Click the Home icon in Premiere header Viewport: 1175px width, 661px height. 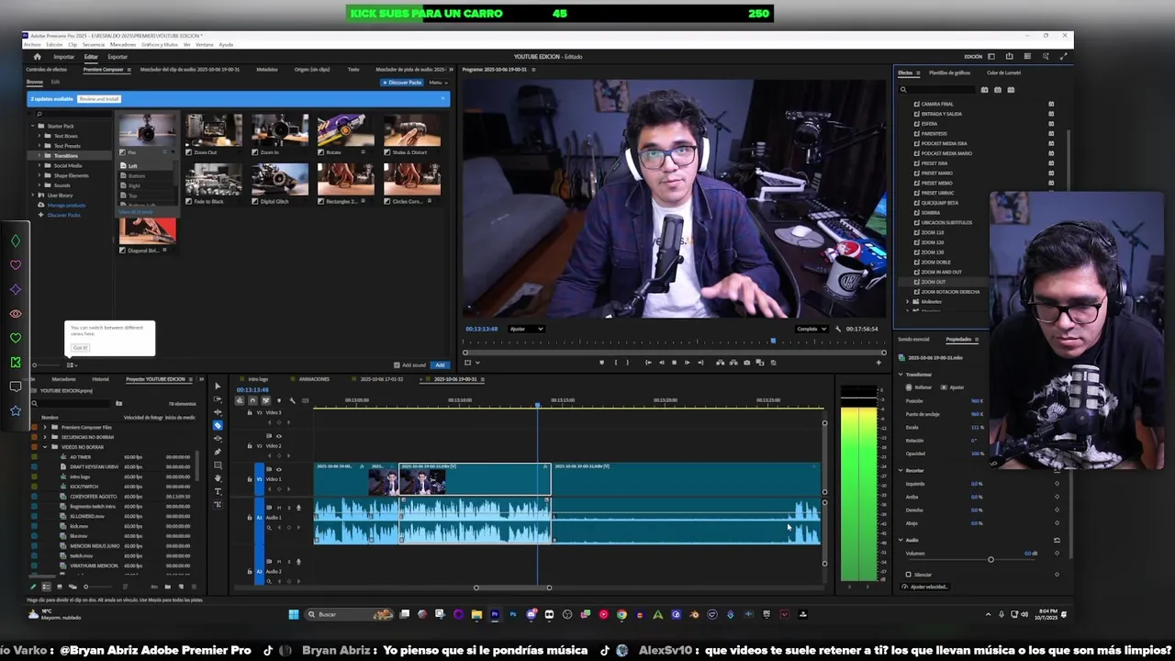point(37,57)
